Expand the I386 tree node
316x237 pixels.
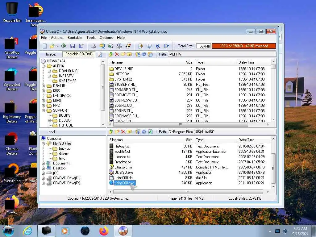43,91
